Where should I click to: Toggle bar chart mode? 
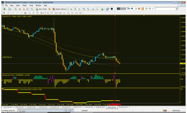click(71, 9)
